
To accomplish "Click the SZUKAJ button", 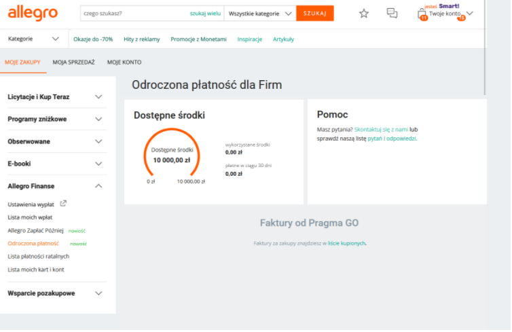I will coord(315,14).
